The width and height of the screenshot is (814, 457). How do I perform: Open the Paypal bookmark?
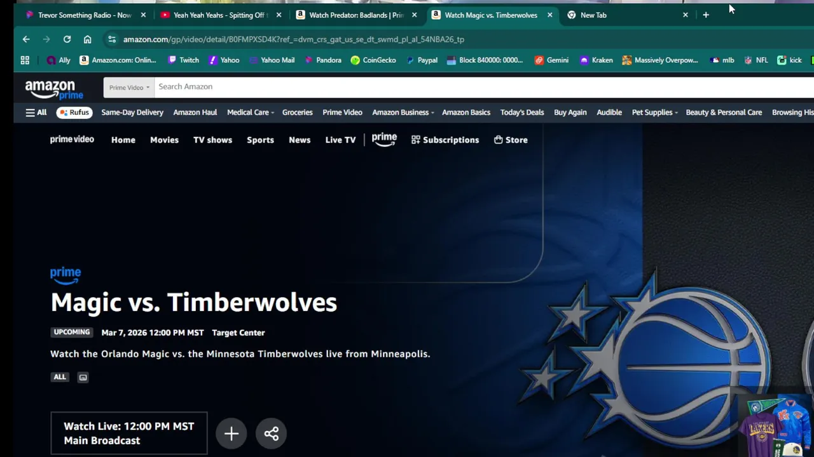pos(421,60)
